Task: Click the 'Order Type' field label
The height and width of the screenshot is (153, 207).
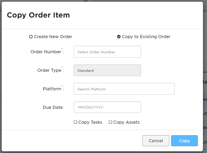Action: [49, 70]
